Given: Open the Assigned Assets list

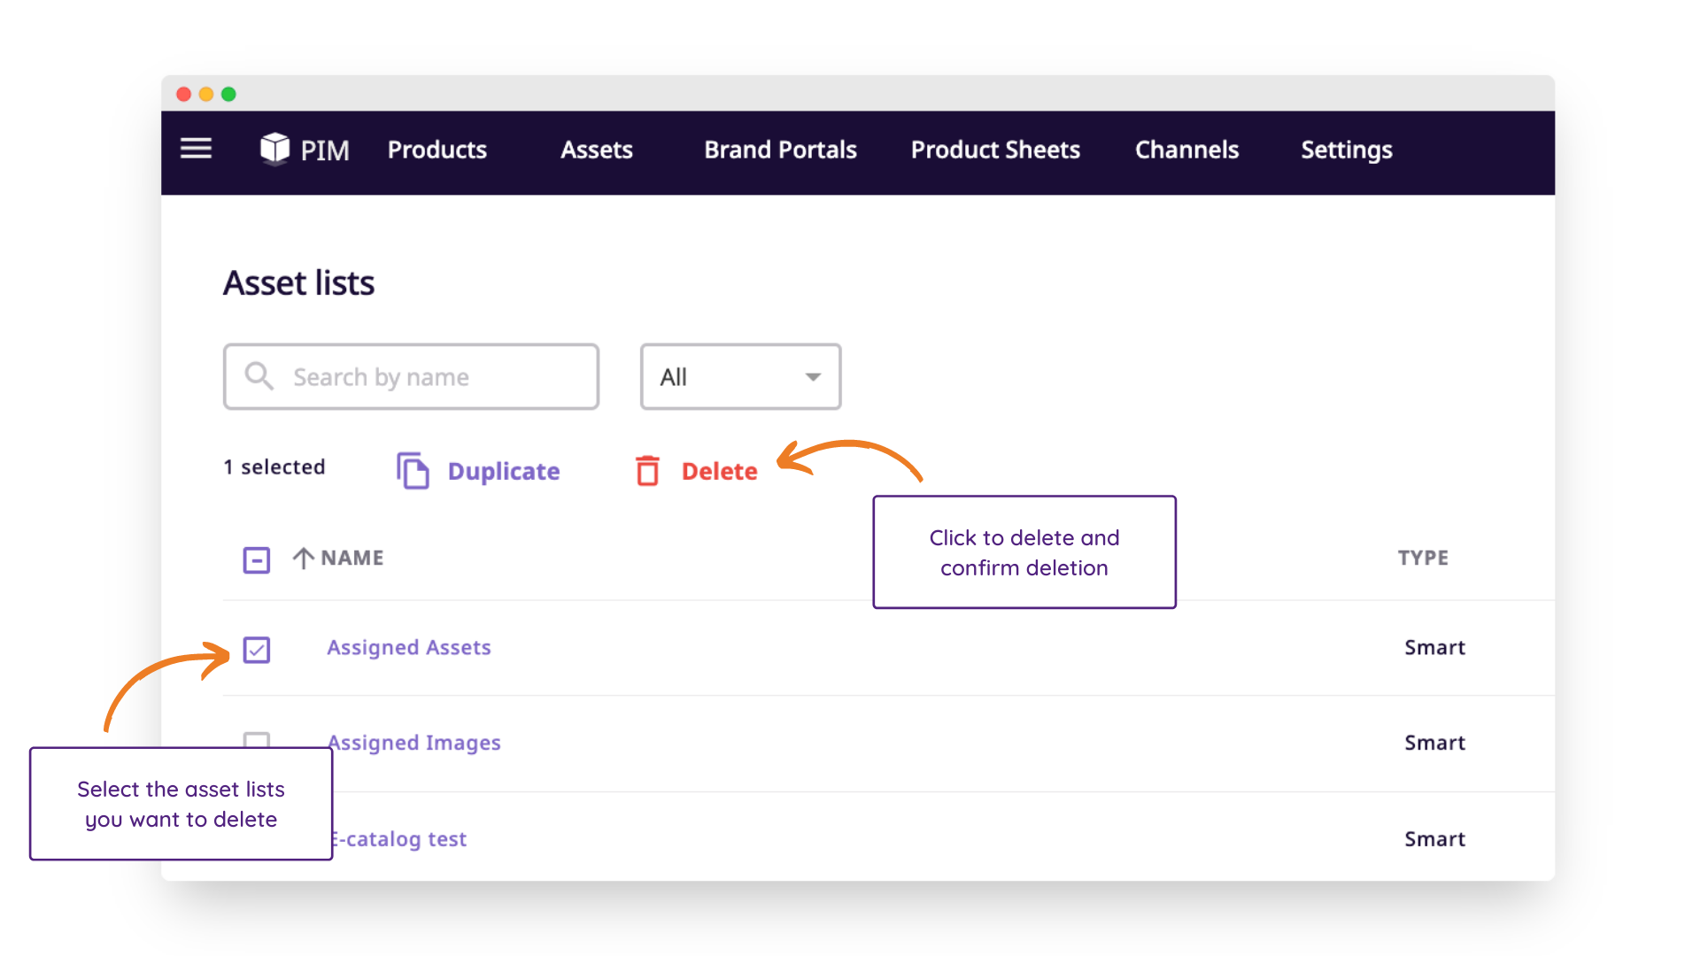Looking at the screenshot, I should pos(408,647).
